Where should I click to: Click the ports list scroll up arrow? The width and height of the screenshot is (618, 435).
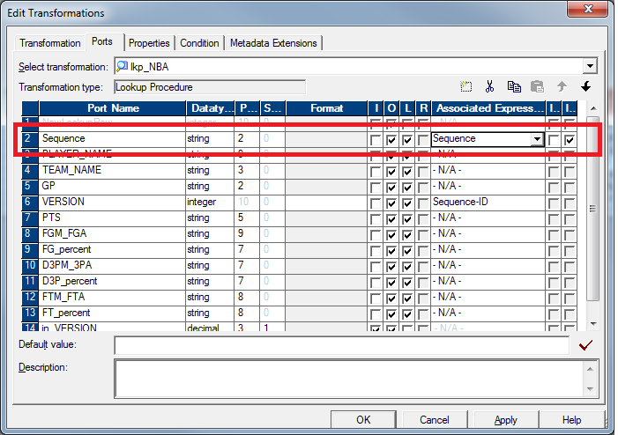click(592, 107)
